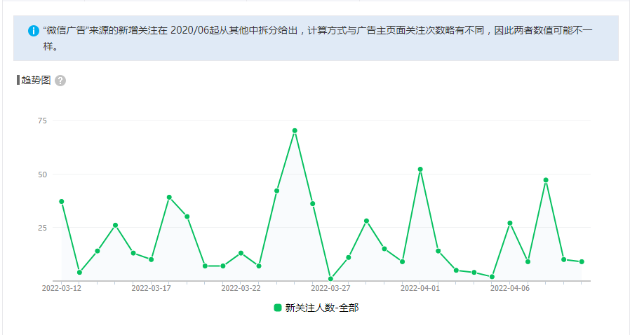Screen dimensions: 637x335
Task: Click the 2022-04-01 x-axis date label
Action: 420,287
